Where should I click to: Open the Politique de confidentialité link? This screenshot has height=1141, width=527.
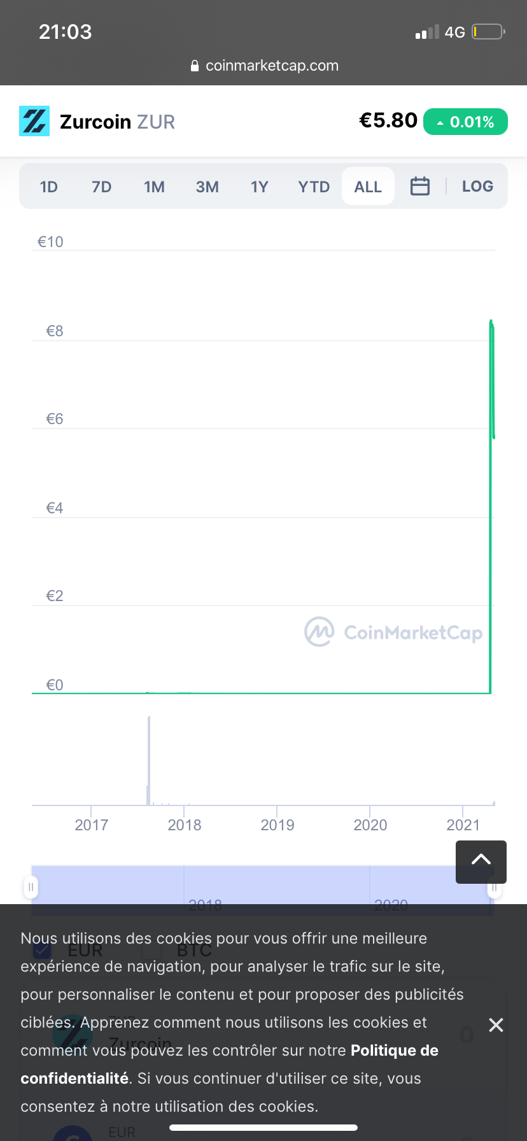pyautogui.click(x=229, y=1065)
